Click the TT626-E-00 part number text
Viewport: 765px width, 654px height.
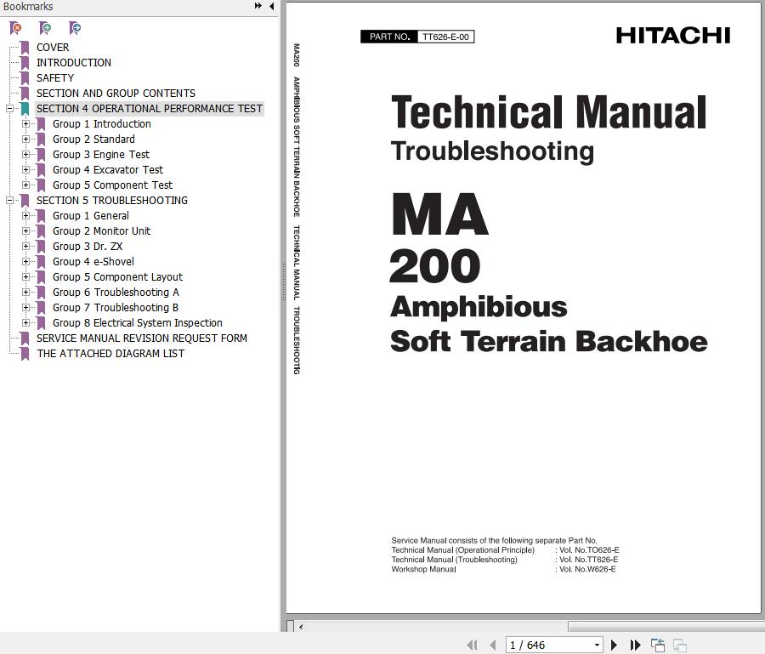coord(445,37)
